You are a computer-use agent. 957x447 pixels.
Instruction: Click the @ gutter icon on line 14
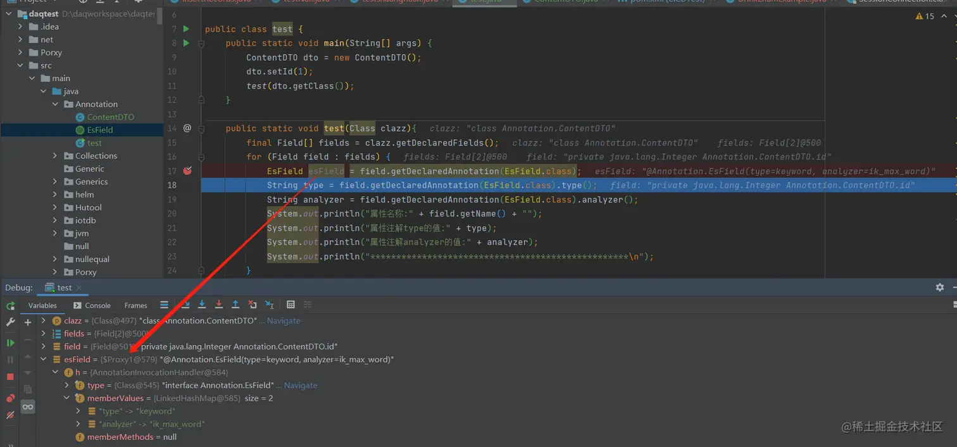[x=187, y=128]
